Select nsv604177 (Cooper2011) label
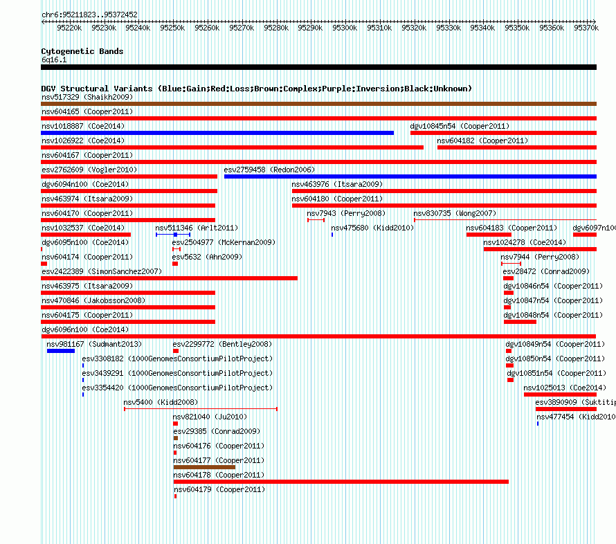Image resolution: width=616 pixels, height=544 pixels. tap(219, 460)
